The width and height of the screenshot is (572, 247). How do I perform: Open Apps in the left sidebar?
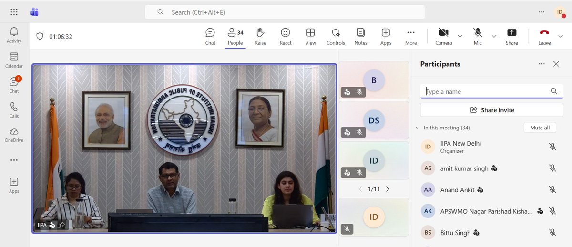pyautogui.click(x=14, y=185)
